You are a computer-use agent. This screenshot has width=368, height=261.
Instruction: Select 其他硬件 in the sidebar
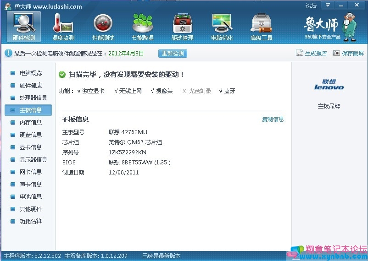tap(28, 209)
